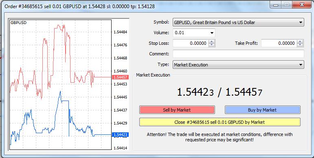Viewport: 314px width, 158px height.
Task: Click the blue Buy by Market button
Action: [263, 110]
